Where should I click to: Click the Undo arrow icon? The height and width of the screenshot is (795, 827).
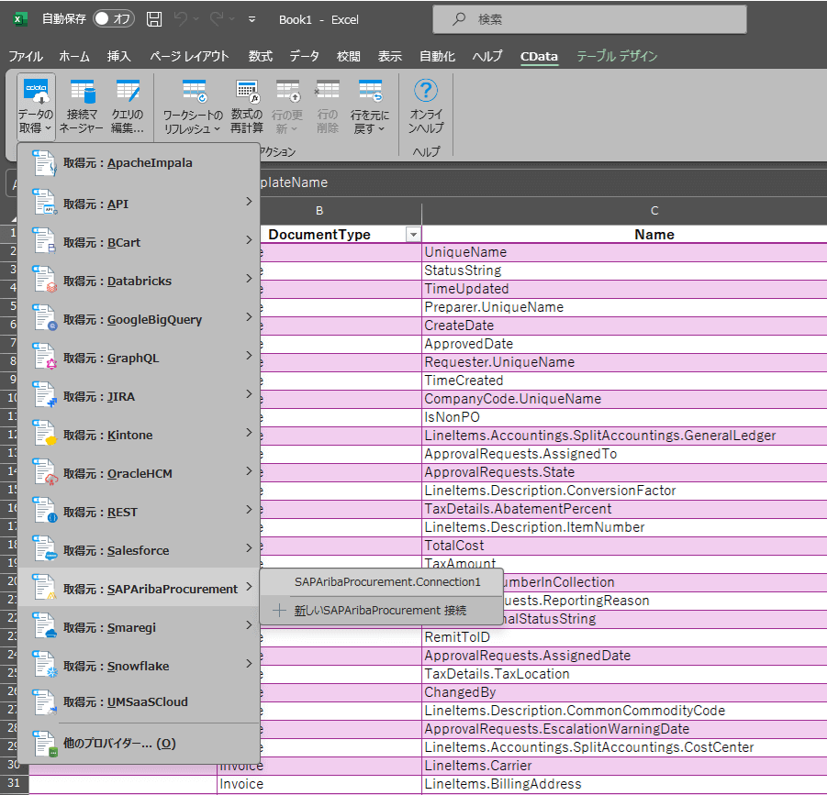tap(181, 19)
